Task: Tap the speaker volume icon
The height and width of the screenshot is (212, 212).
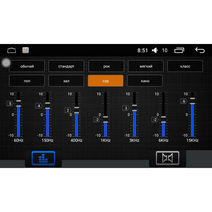Action: (x=155, y=50)
